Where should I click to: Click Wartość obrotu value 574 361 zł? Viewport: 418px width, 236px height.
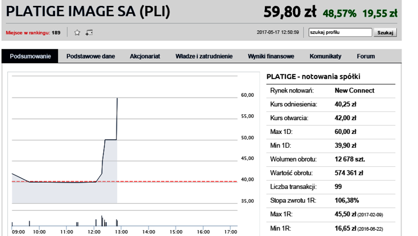(x=349, y=173)
